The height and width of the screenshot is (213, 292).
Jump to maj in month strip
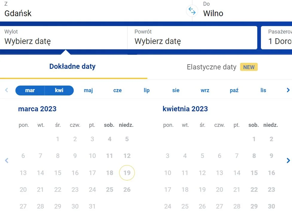pos(88,90)
